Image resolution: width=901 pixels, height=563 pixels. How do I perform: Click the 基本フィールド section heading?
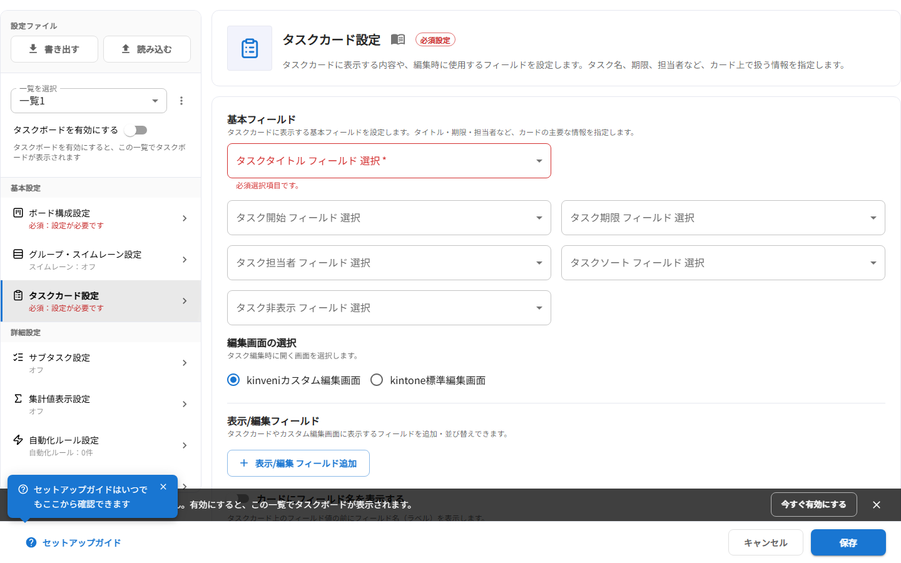[x=262, y=119]
